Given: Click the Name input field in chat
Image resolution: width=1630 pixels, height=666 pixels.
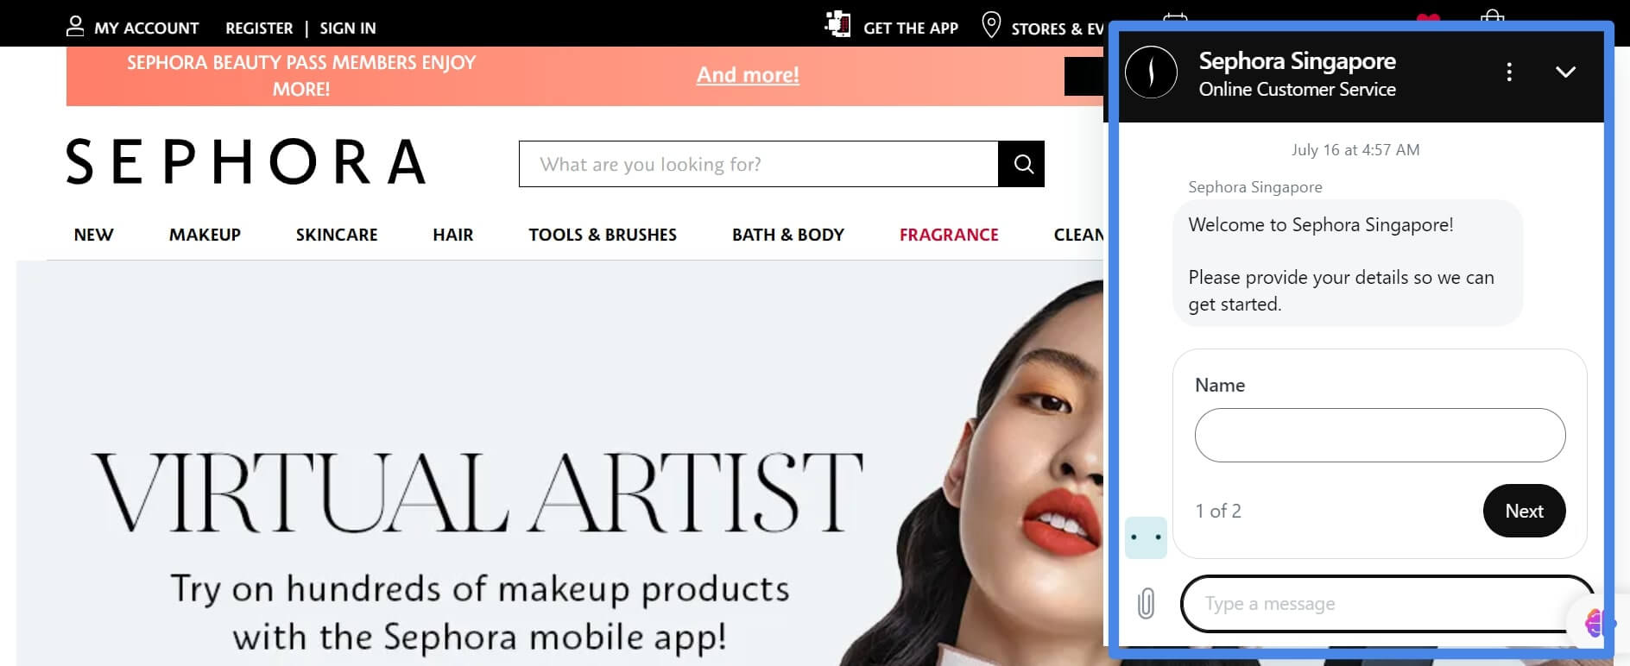Looking at the screenshot, I should tap(1380, 435).
